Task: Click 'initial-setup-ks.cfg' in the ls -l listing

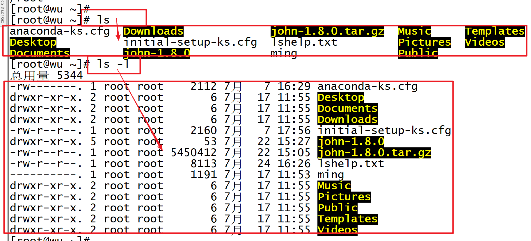Action: click(384, 131)
